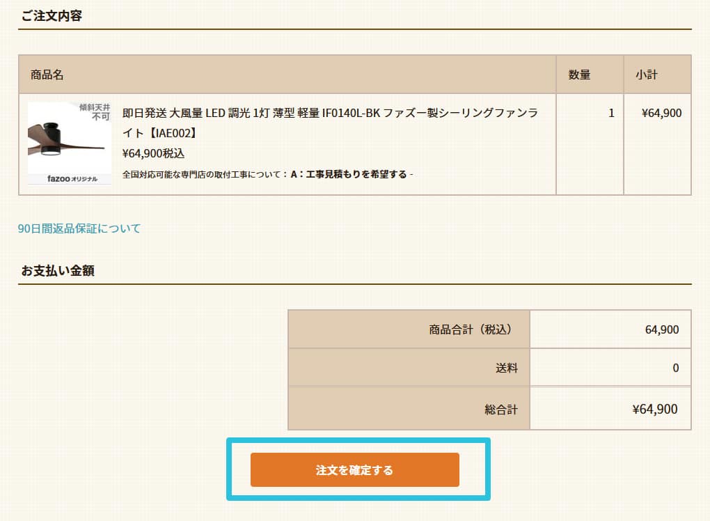This screenshot has width=710, height=521.
Task: Click the subtotal ¥64,900 in product row
Action: pos(661,113)
